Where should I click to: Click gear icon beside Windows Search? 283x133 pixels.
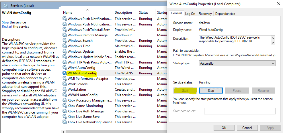pyautogui.click(x=65, y=41)
